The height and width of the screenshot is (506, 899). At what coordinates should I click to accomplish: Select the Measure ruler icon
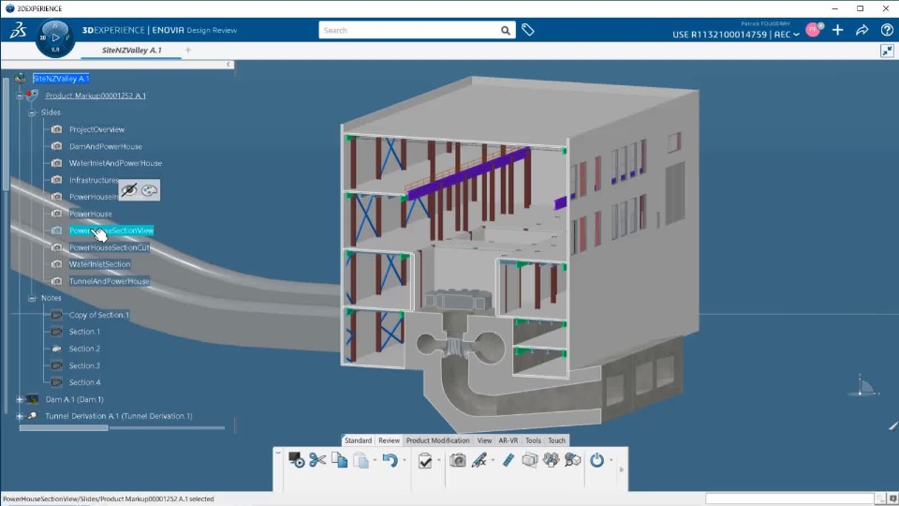[x=508, y=460]
